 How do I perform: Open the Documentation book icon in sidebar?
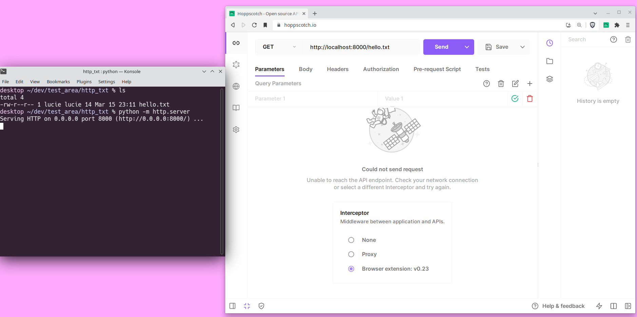(236, 108)
